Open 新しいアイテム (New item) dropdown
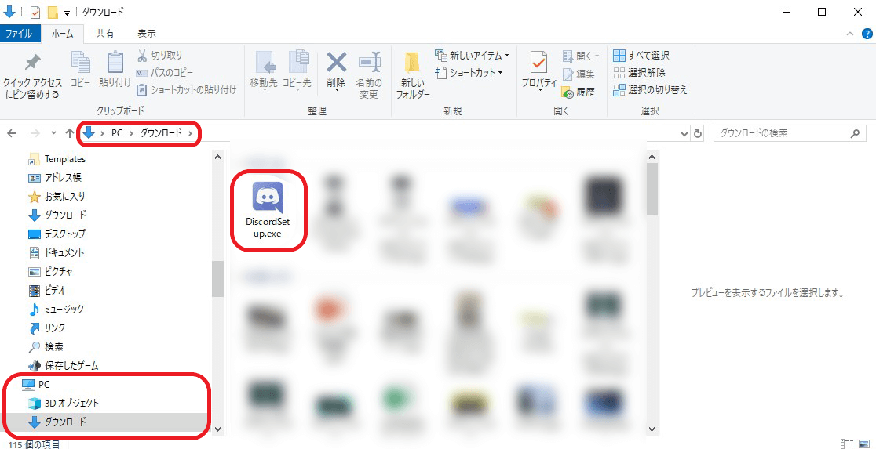Image resolution: width=876 pixels, height=449 pixels. pos(472,55)
